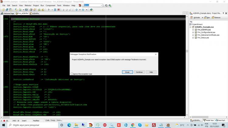Viewport: 228px width, 128px height.
Task: Click the red breakpoint dot in status bar
Action: 4,121
